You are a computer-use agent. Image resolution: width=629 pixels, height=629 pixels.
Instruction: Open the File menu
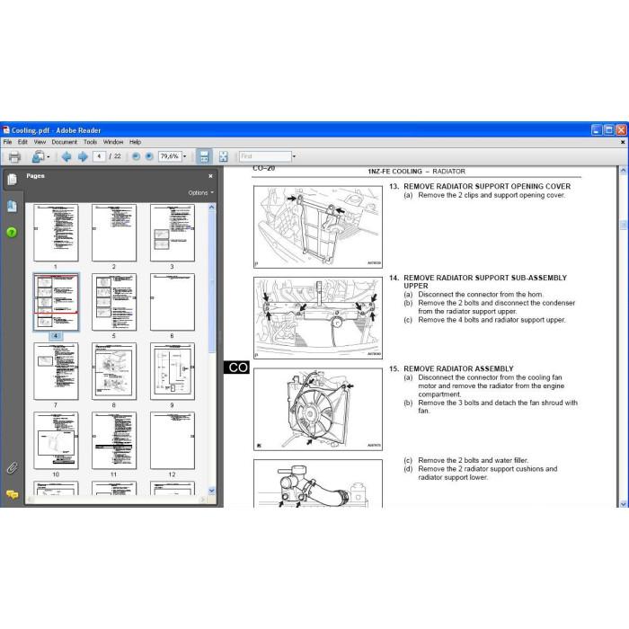pos(7,142)
